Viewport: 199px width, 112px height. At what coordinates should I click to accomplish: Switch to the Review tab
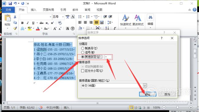[88, 10]
